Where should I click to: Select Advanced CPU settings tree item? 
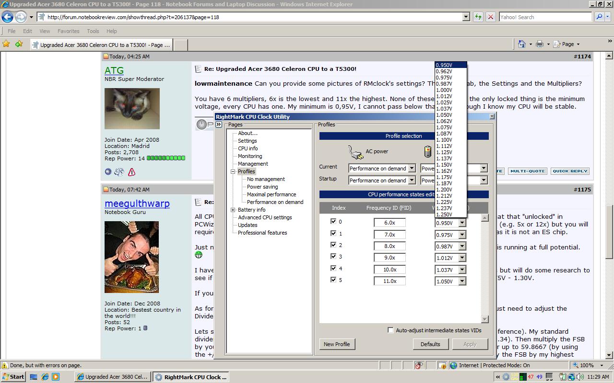tap(265, 217)
